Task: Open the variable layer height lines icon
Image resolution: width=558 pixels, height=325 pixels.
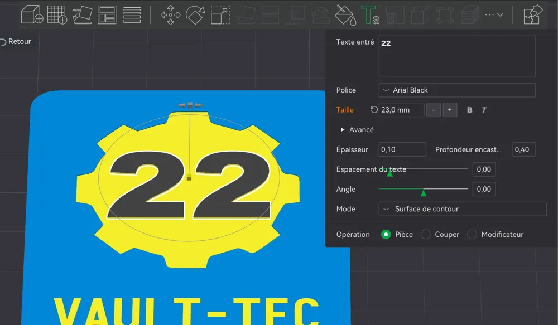Action: click(x=132, y=15)
